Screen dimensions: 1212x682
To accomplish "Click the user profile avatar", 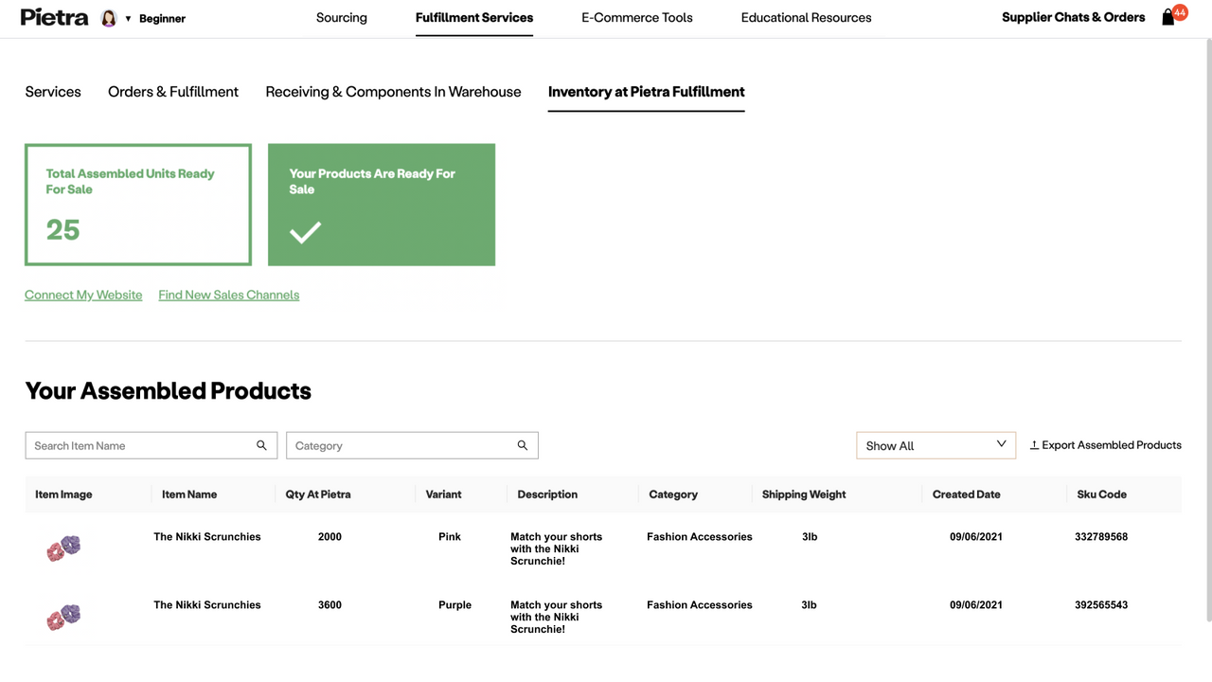I will (107, 17).
